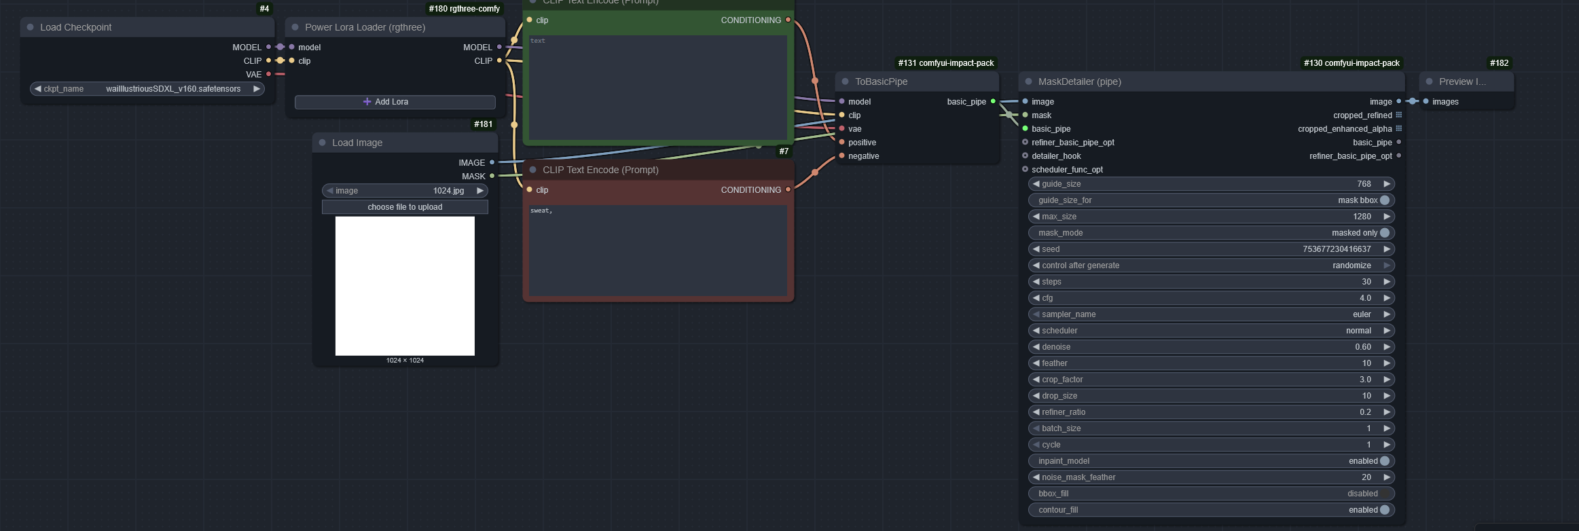Collapse the Load Checkpoint node via its title dot
Screen dimensions: 1579x531
[x=31, y=27]
